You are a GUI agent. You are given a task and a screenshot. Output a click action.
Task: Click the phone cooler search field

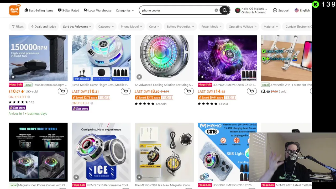coord(177,10)
